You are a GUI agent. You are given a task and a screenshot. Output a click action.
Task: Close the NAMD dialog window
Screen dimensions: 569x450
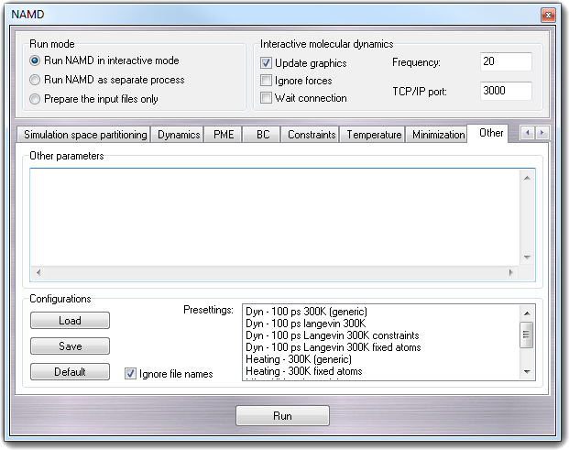(x=548, y=16)
